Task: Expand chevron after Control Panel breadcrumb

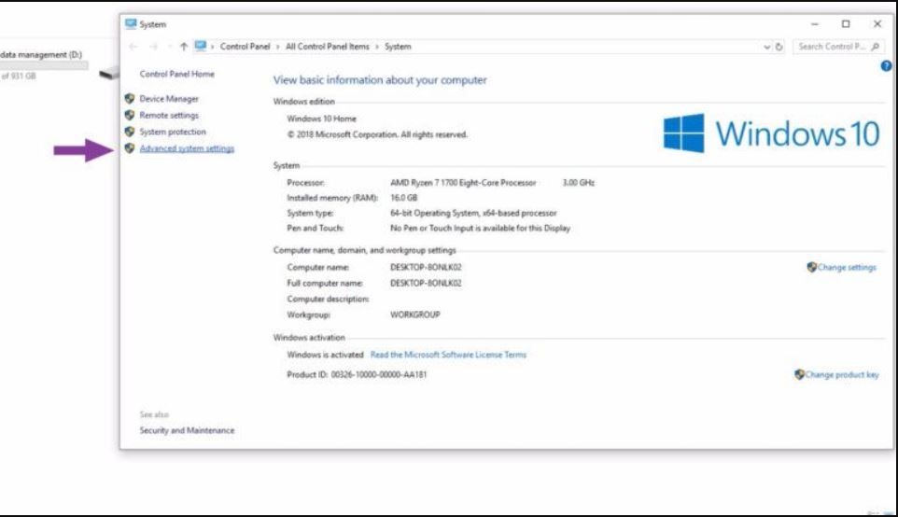Action: (278, 47)
